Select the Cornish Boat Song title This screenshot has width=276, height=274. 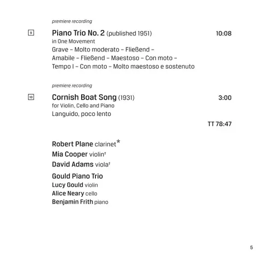84,97
